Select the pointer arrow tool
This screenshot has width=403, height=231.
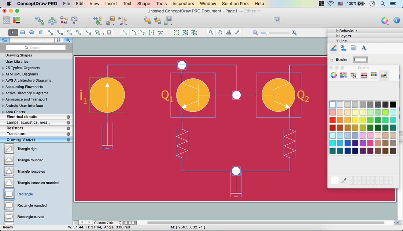click(12, 32)
